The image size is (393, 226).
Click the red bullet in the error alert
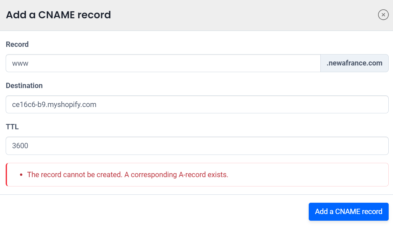tap(21, 175)
